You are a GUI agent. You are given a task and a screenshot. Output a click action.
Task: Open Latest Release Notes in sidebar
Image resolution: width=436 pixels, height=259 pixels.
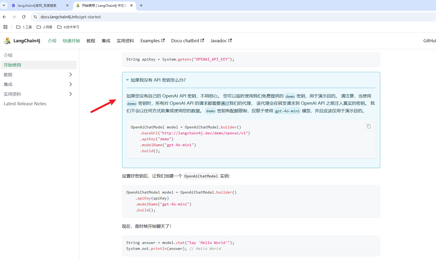[x=39, y=104]
